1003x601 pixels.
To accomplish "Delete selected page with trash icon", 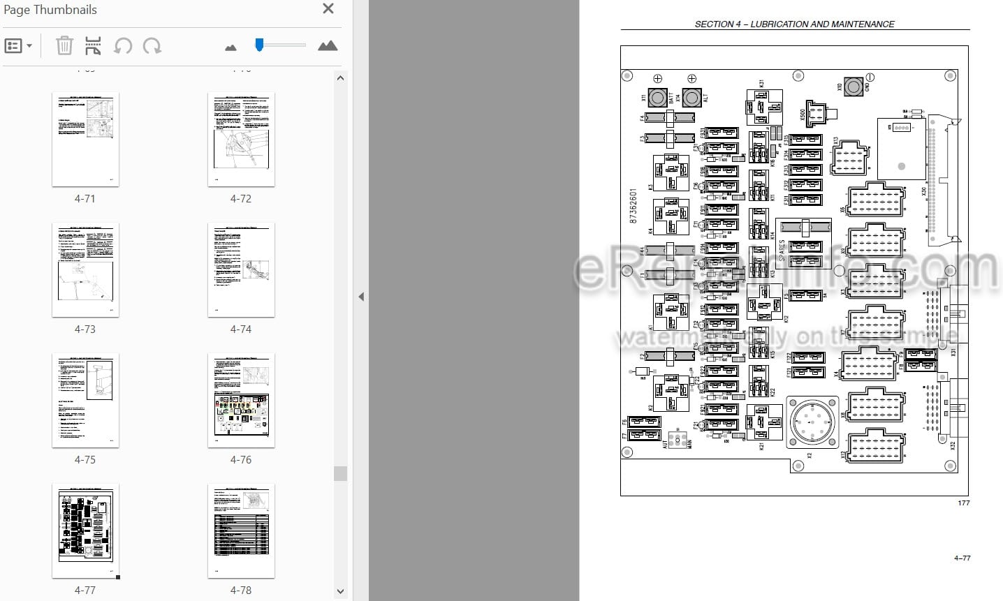I will pyautogui.click(x=64, y=46).
